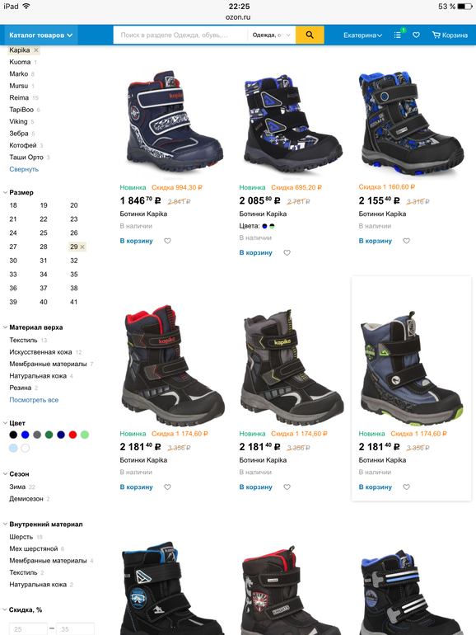Open the favorites heart icon in header
Screen dimensions: 476x635
point(416,35)
